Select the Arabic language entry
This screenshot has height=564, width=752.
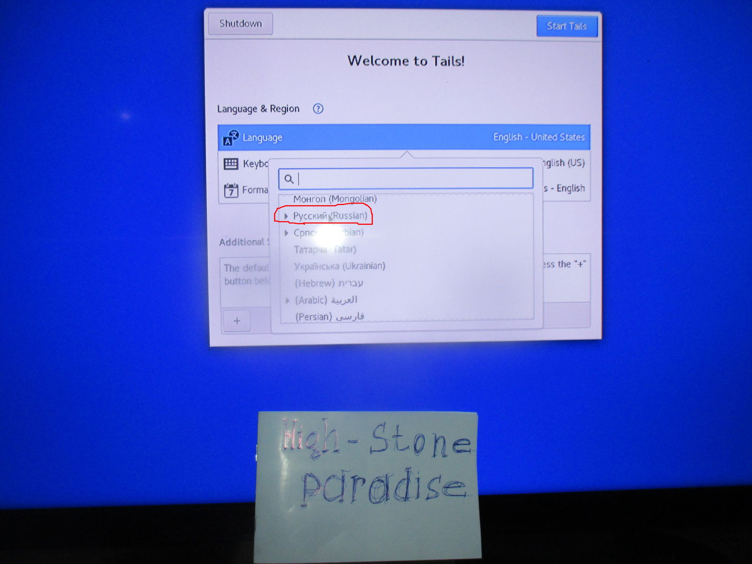(326, 300)
